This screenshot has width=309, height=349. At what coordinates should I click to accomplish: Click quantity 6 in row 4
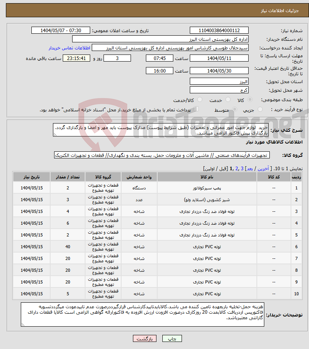coord(68,223)
